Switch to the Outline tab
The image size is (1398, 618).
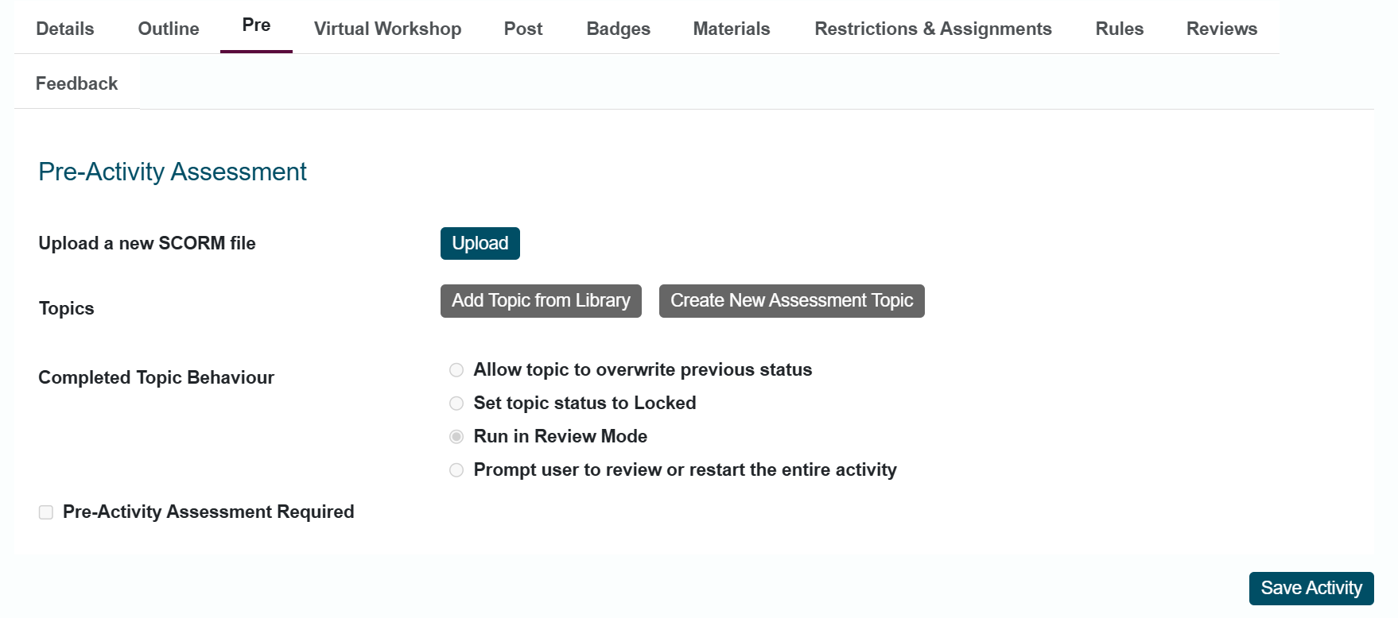[169, 29]
